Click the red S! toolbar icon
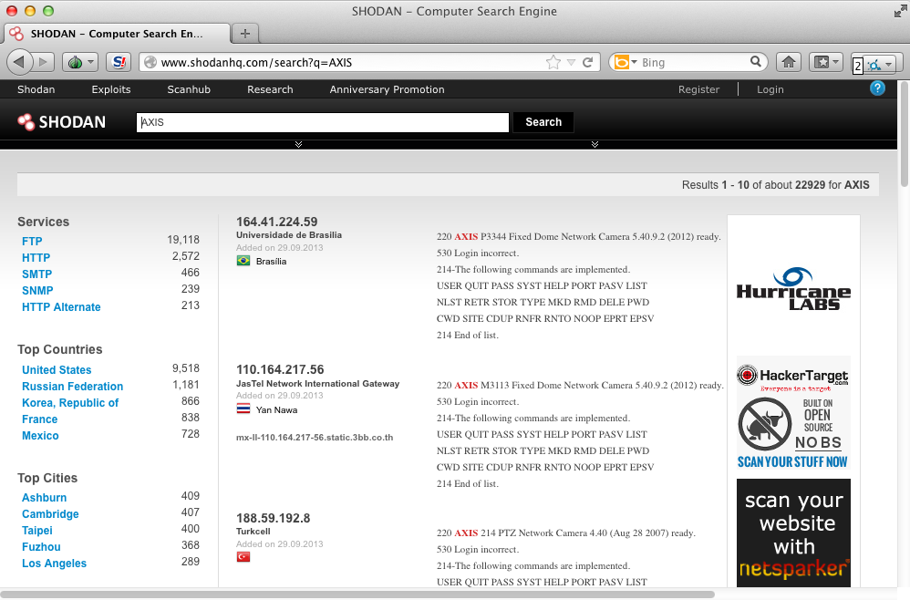 (119, 62)
